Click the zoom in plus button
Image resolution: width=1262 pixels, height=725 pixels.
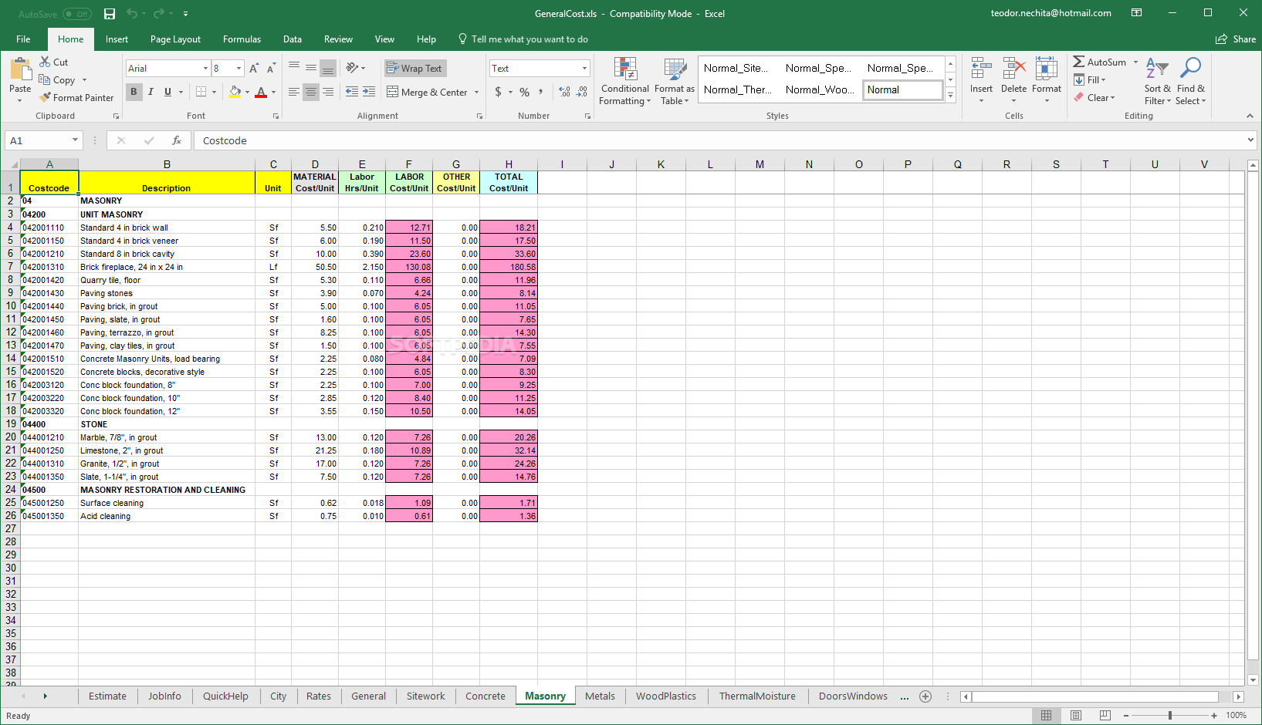(1214, 716)
